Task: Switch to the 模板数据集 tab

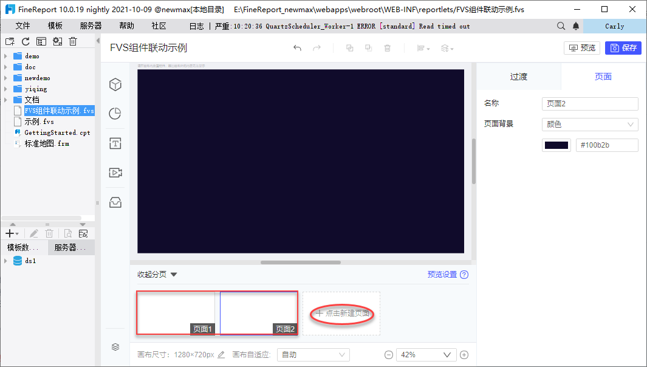Action: [24, 248]
